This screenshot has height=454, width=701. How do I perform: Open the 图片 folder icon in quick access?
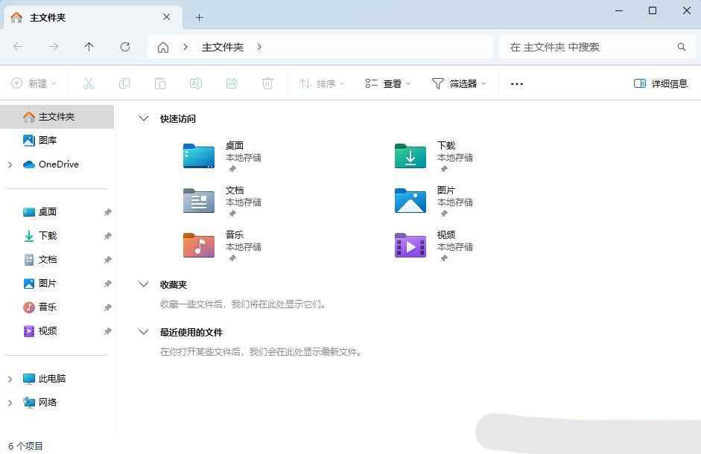(410, 200)
